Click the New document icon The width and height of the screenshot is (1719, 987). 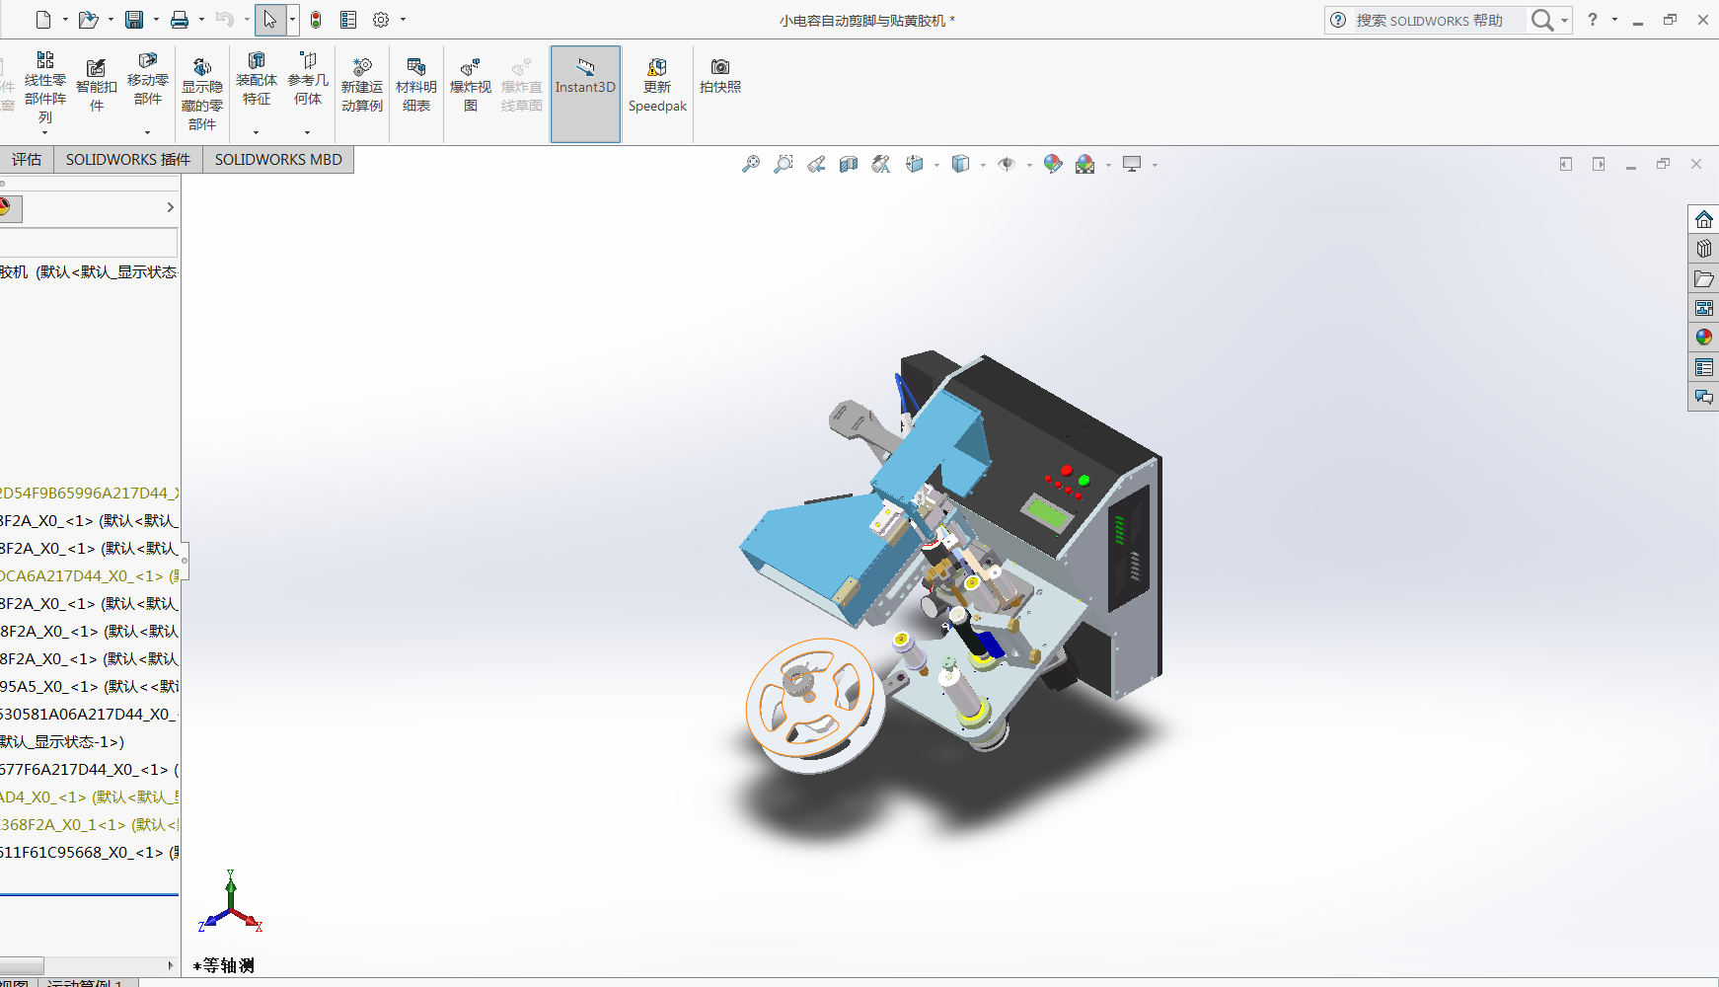pyautogui.click(x=42, y=20)
